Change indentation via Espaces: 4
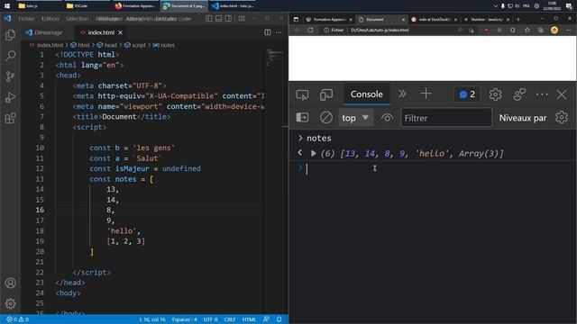Screen dimensions: 577x324 [184, 319]
